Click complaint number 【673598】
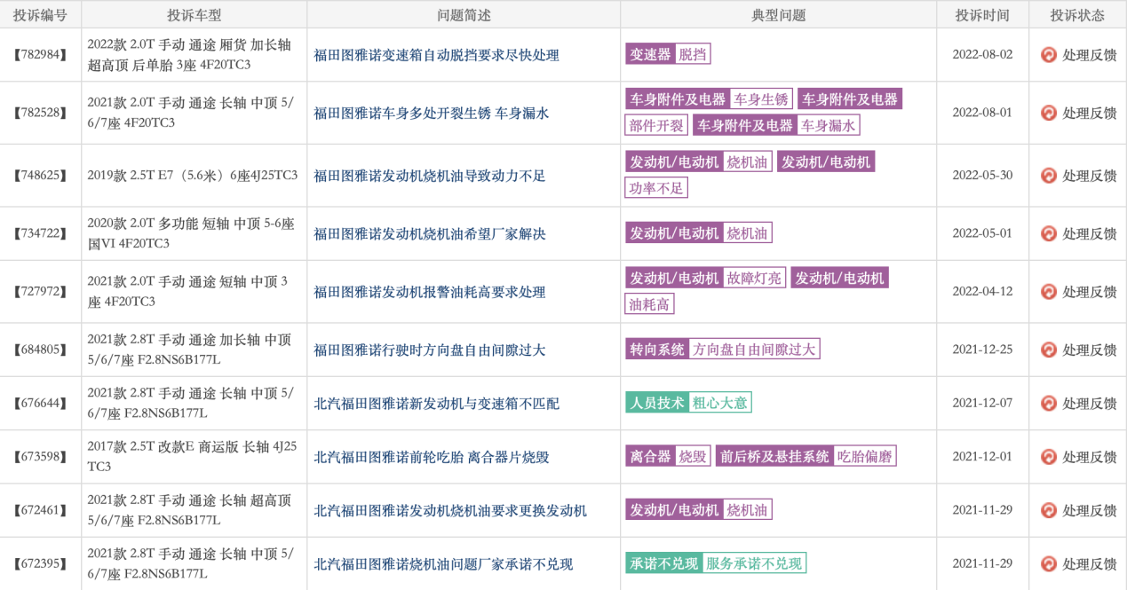This screenshot has width=1127, height=590. (x=41, y=457)
